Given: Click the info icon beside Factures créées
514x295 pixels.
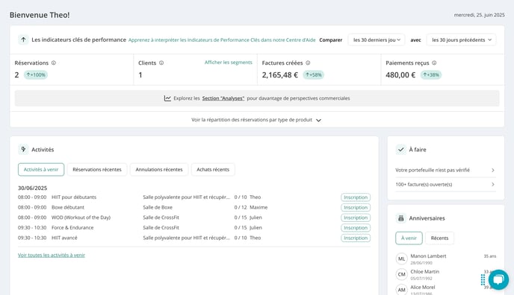Looking at the screenshot, I should coord(308,63).
